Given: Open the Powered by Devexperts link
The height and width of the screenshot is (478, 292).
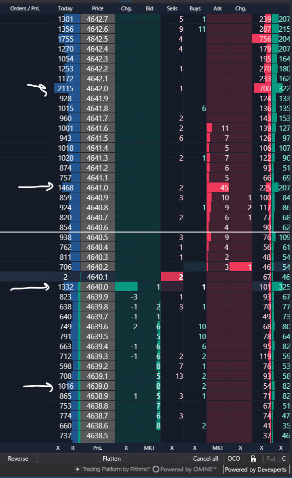Looking at the screenshot, I should click(x=256, y=470).
